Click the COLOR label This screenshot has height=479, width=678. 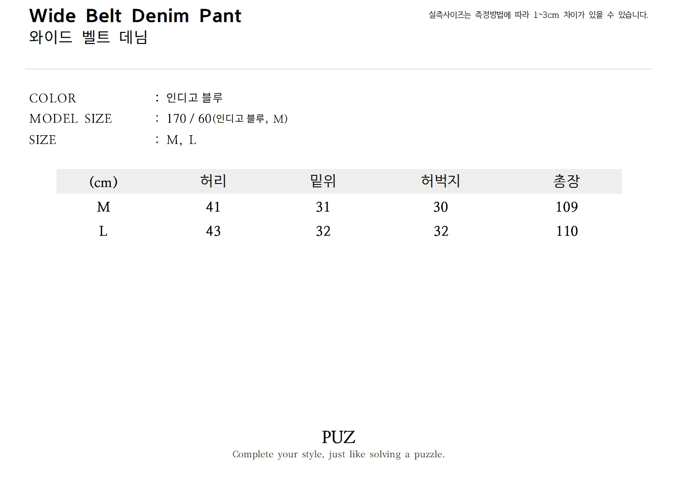(x=53, y=99)
